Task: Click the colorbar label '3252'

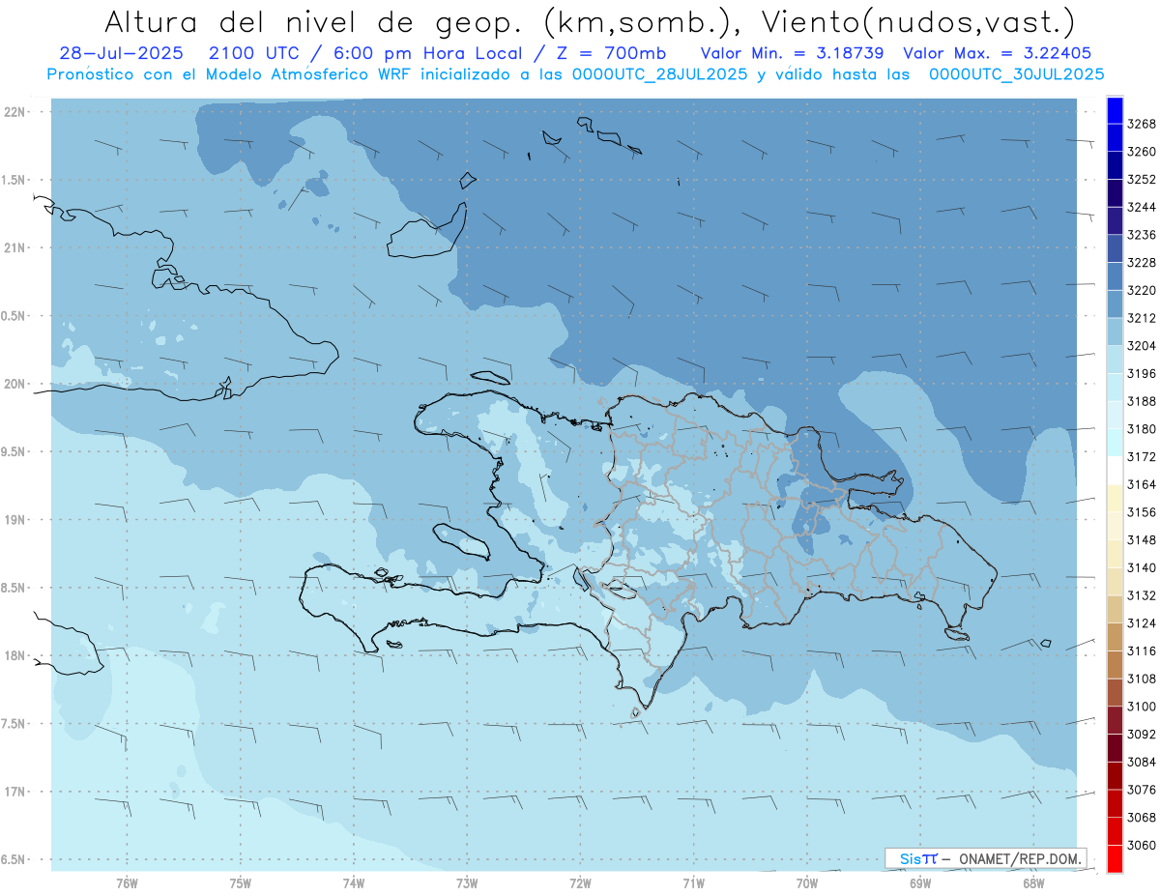Action: [1141, 180]
